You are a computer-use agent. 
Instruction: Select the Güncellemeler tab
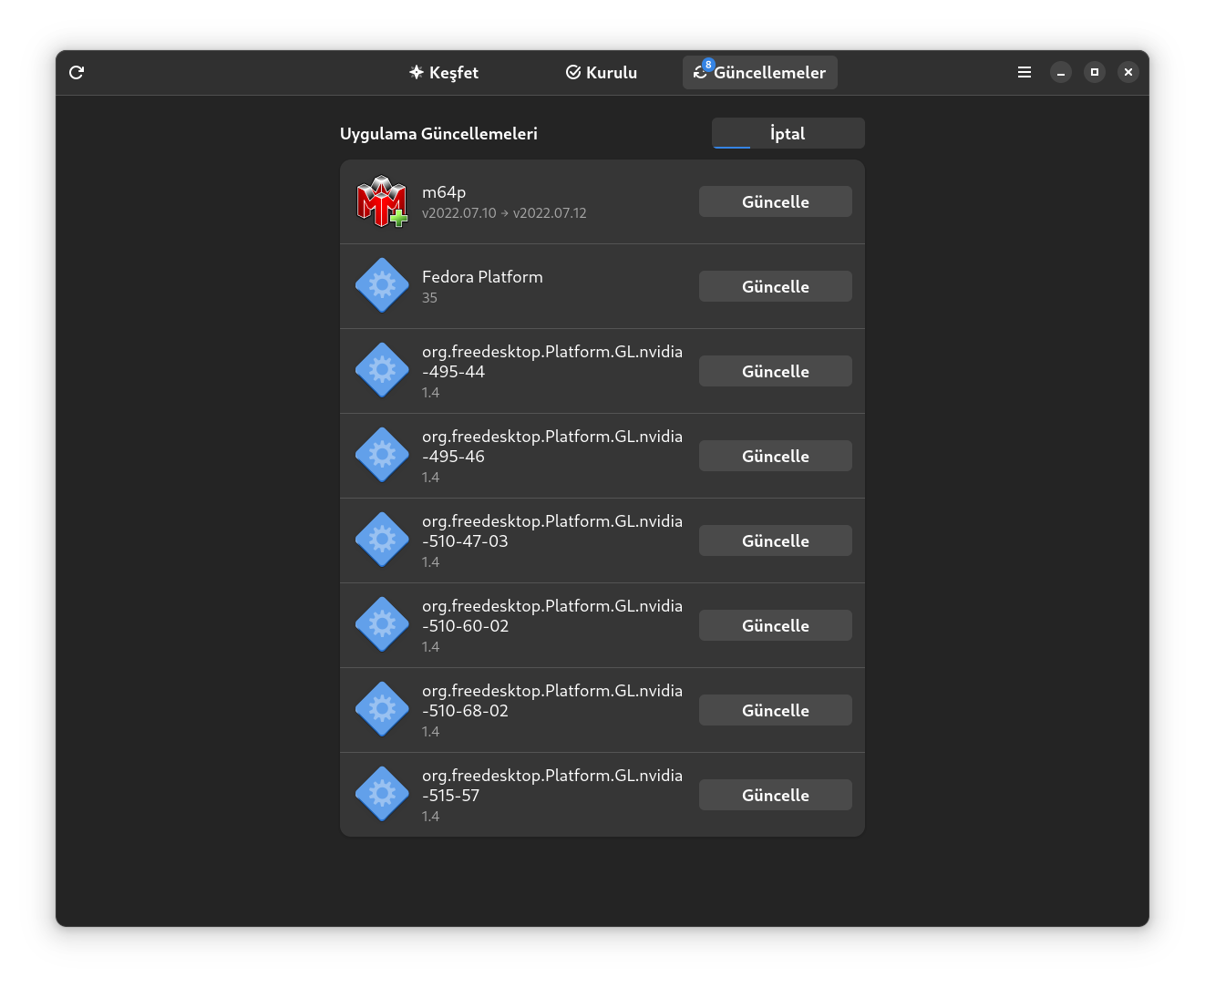tap(760, 73)
